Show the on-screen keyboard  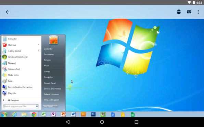click(189, 12)
